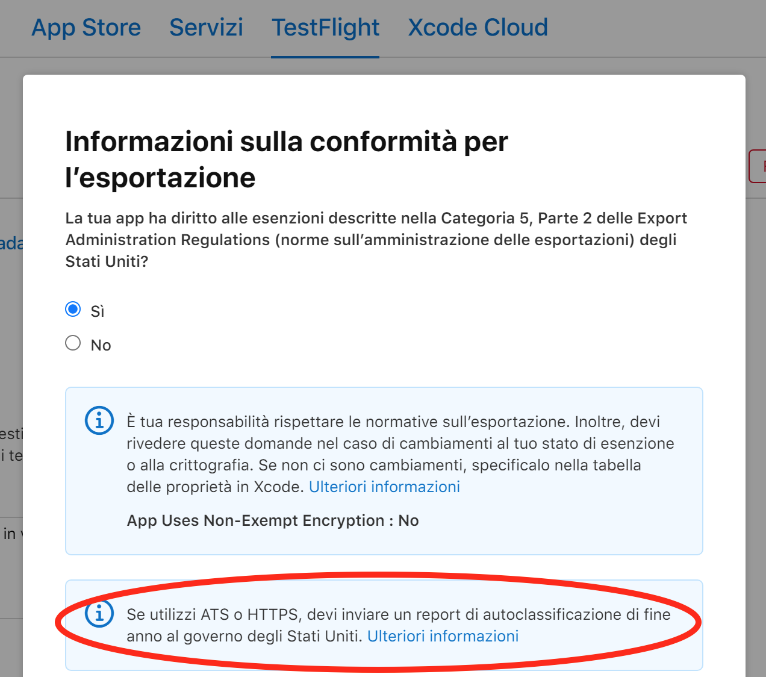The image size is (766, 677).
Task: Go to the Xcode Cloud tab
Action: pyautogui.click(x=478, y=28)
